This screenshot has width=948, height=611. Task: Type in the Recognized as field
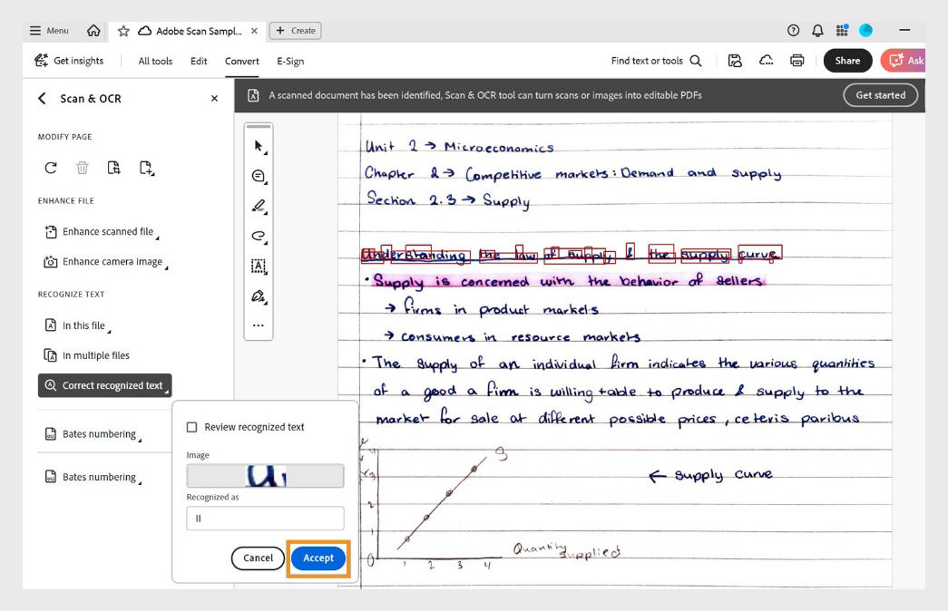coord(264,518)
